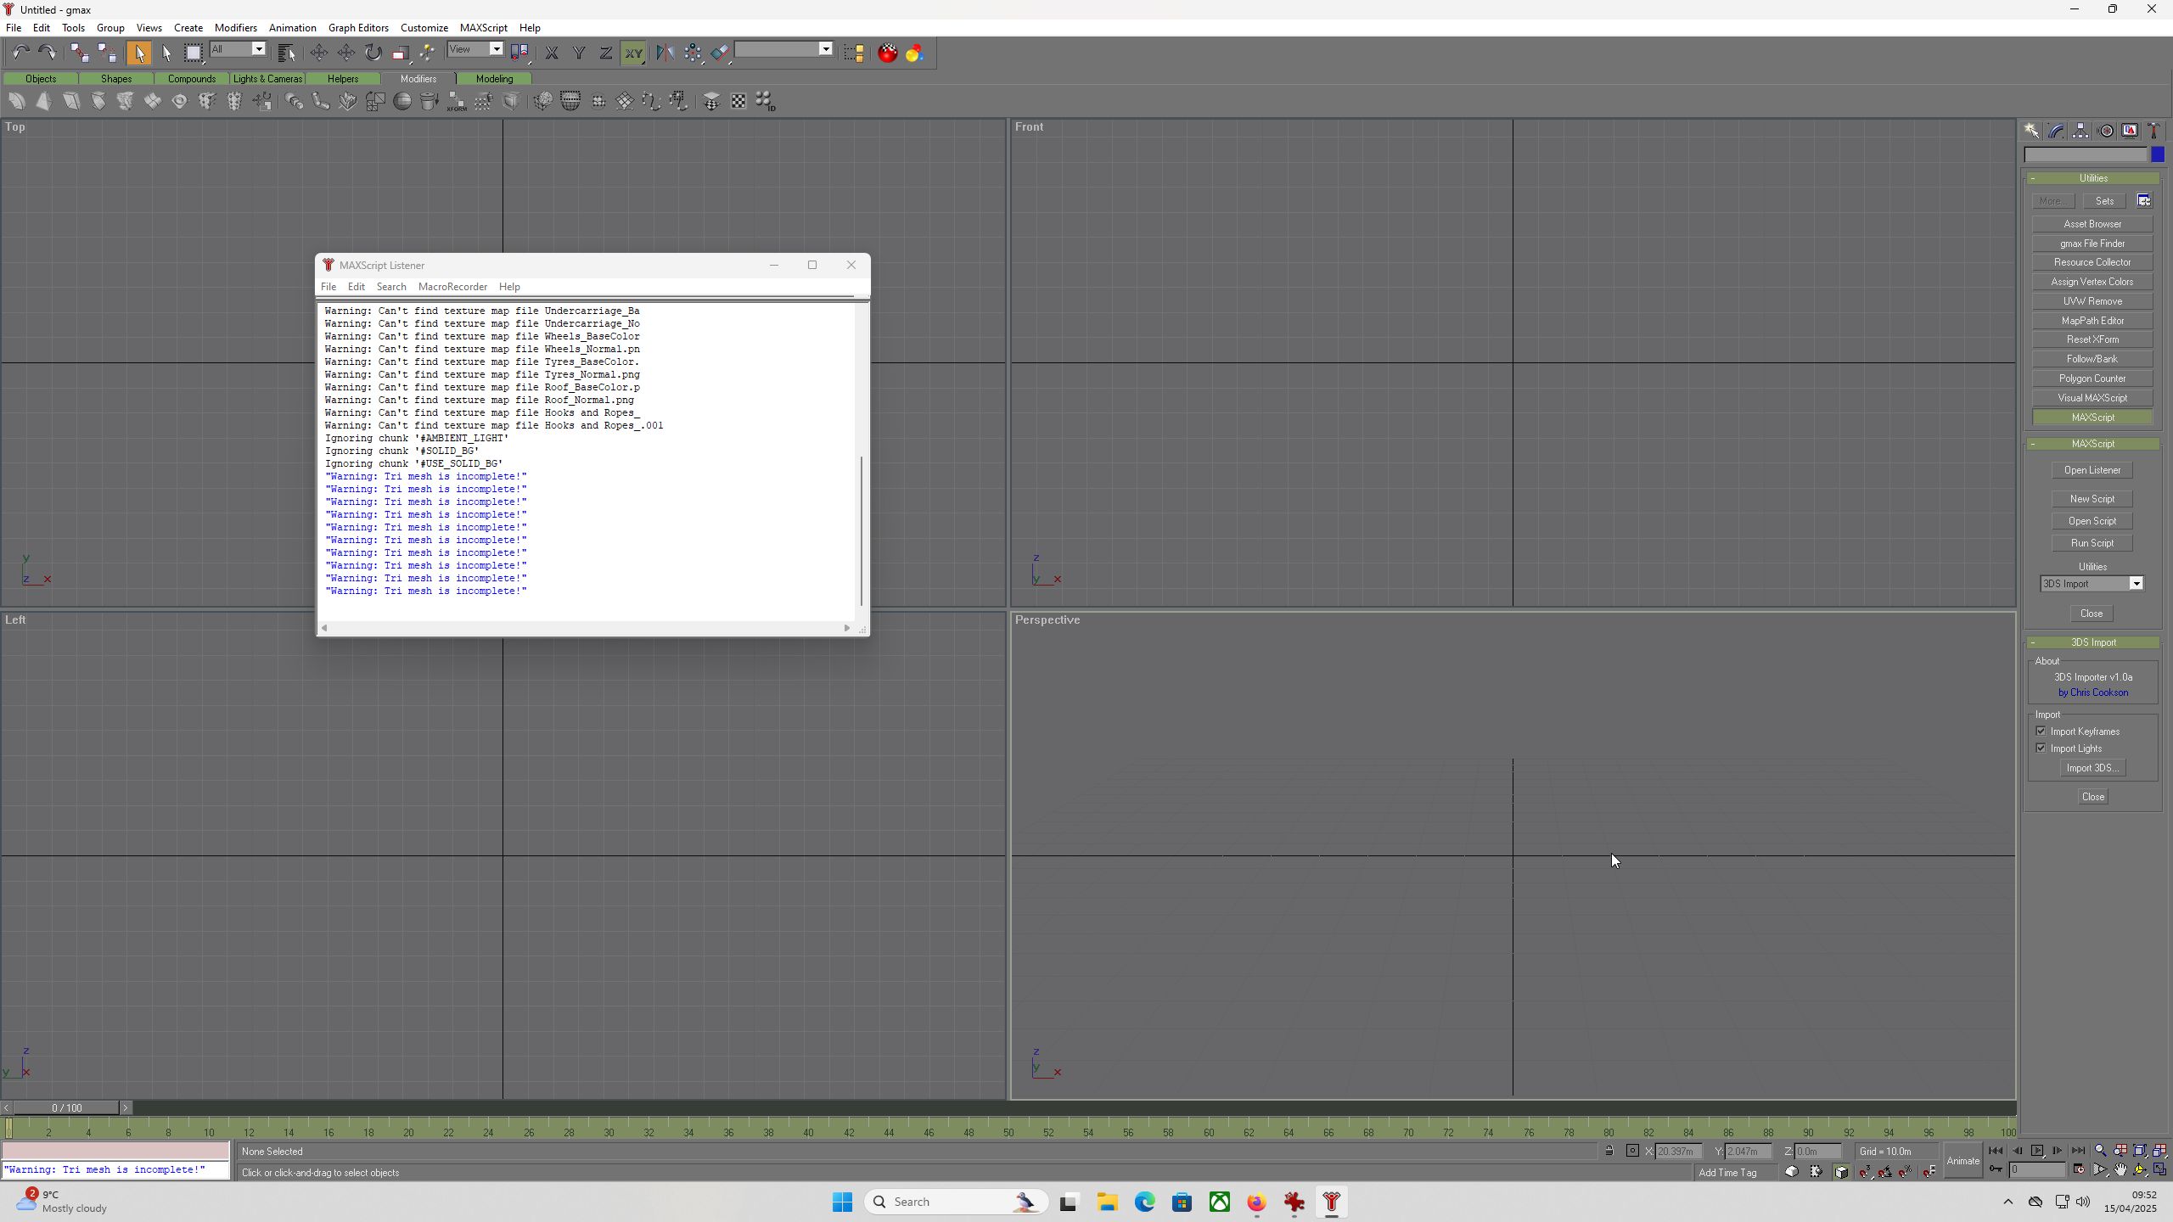The image size is (2173, 1222).
Task: Open the Display command panel tab
Action: (2131, 131)
